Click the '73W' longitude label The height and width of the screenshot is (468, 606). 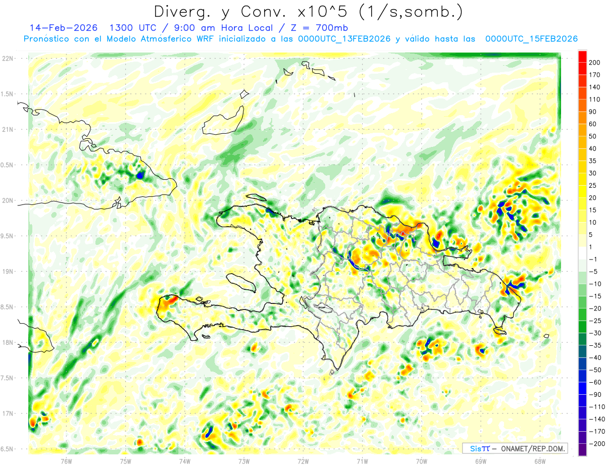[x=244, y=461]
